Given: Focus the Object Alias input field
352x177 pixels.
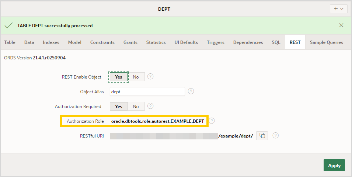Looking at the screenshot, I should coord(147,92).
